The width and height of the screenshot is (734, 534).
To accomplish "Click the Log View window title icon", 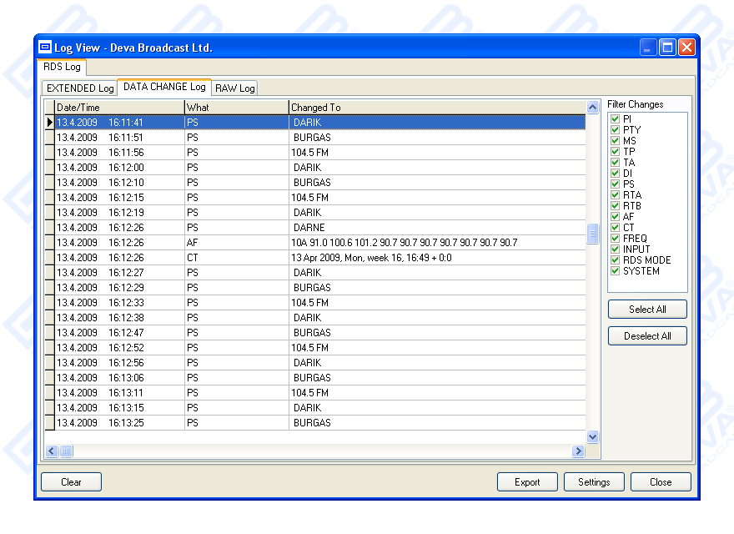I will 45,48.
